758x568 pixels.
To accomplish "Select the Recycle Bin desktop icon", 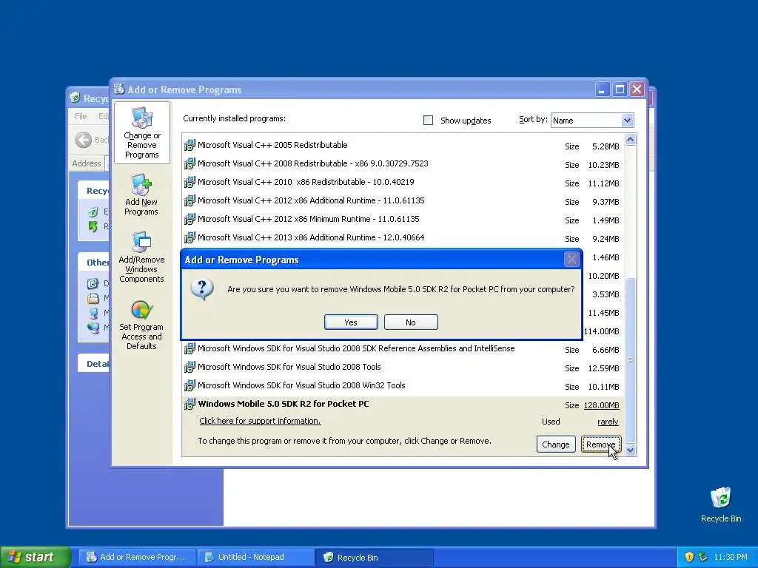I will click(721, 504).
